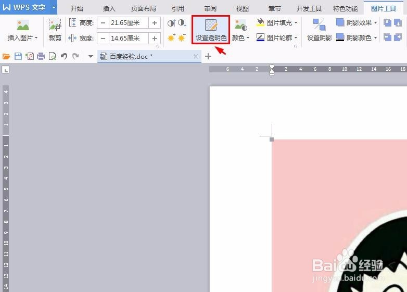Click the height field showing 21.65厘米

coord(129,23)
